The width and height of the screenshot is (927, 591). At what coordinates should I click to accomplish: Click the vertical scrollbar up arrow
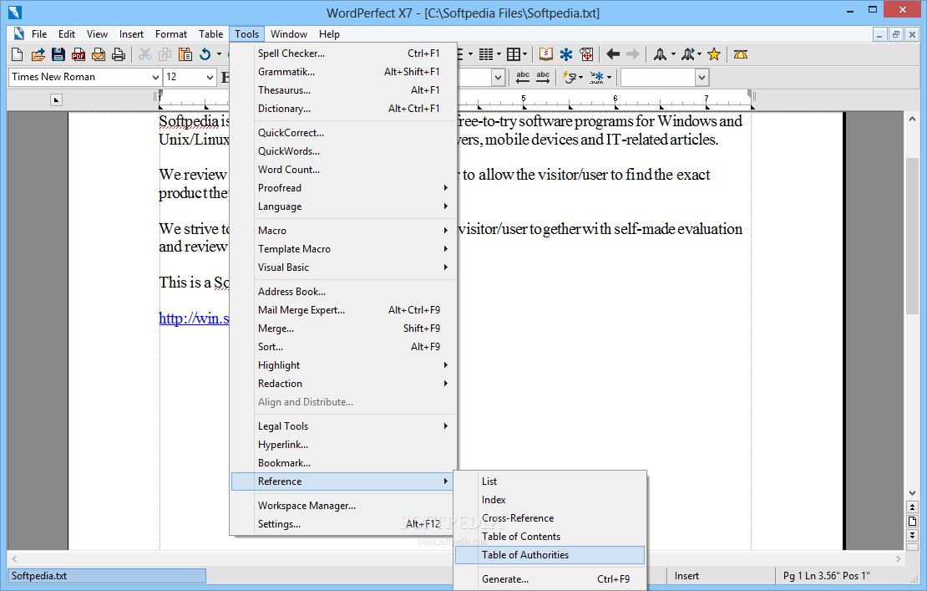[912, 119]
